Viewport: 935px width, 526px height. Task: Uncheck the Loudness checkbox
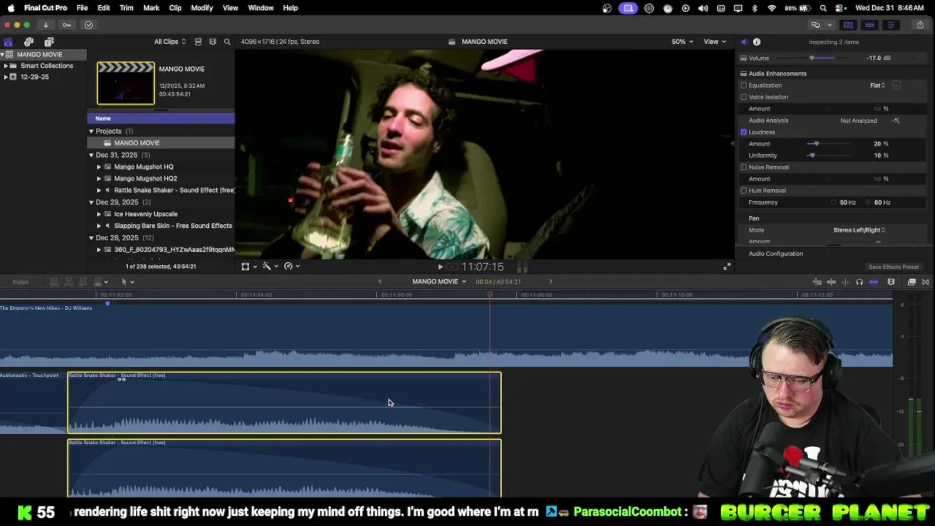[x=744, y=132]
